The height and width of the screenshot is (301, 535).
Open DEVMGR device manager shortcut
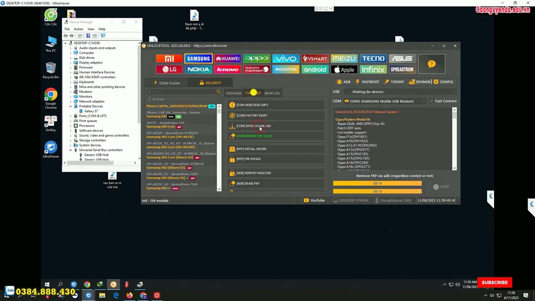click(x=420, y=82)
